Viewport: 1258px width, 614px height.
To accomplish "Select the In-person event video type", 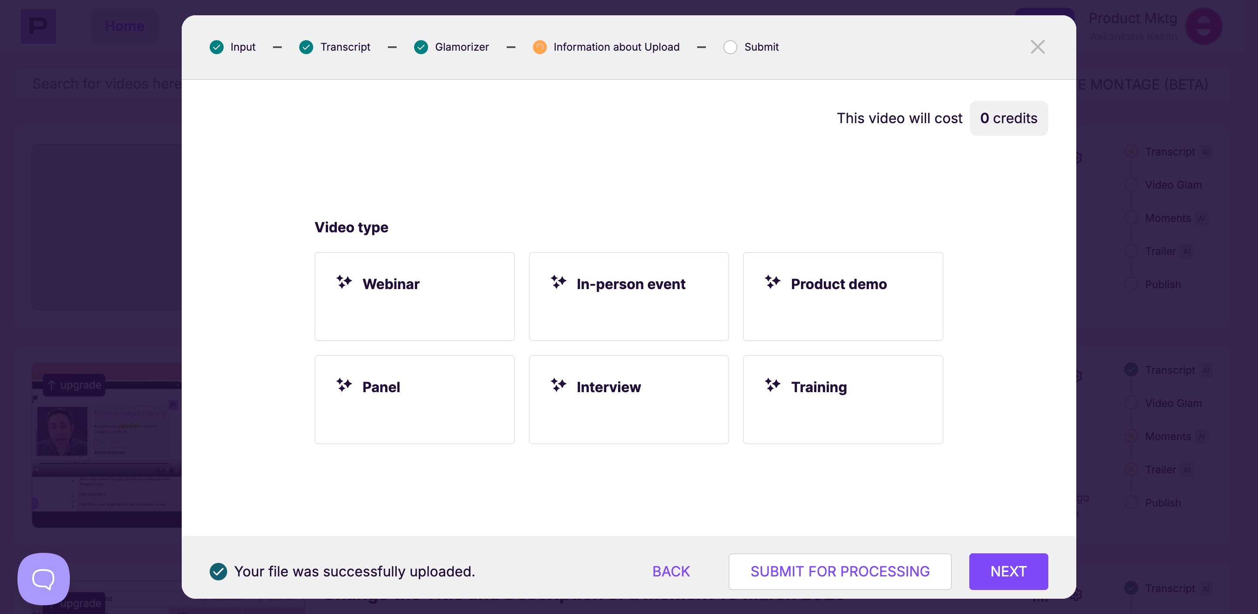I will point(629,296).
